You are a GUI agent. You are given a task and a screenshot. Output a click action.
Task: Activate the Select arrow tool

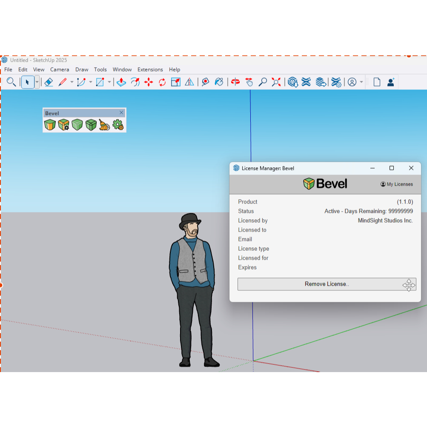click(28, 82)
